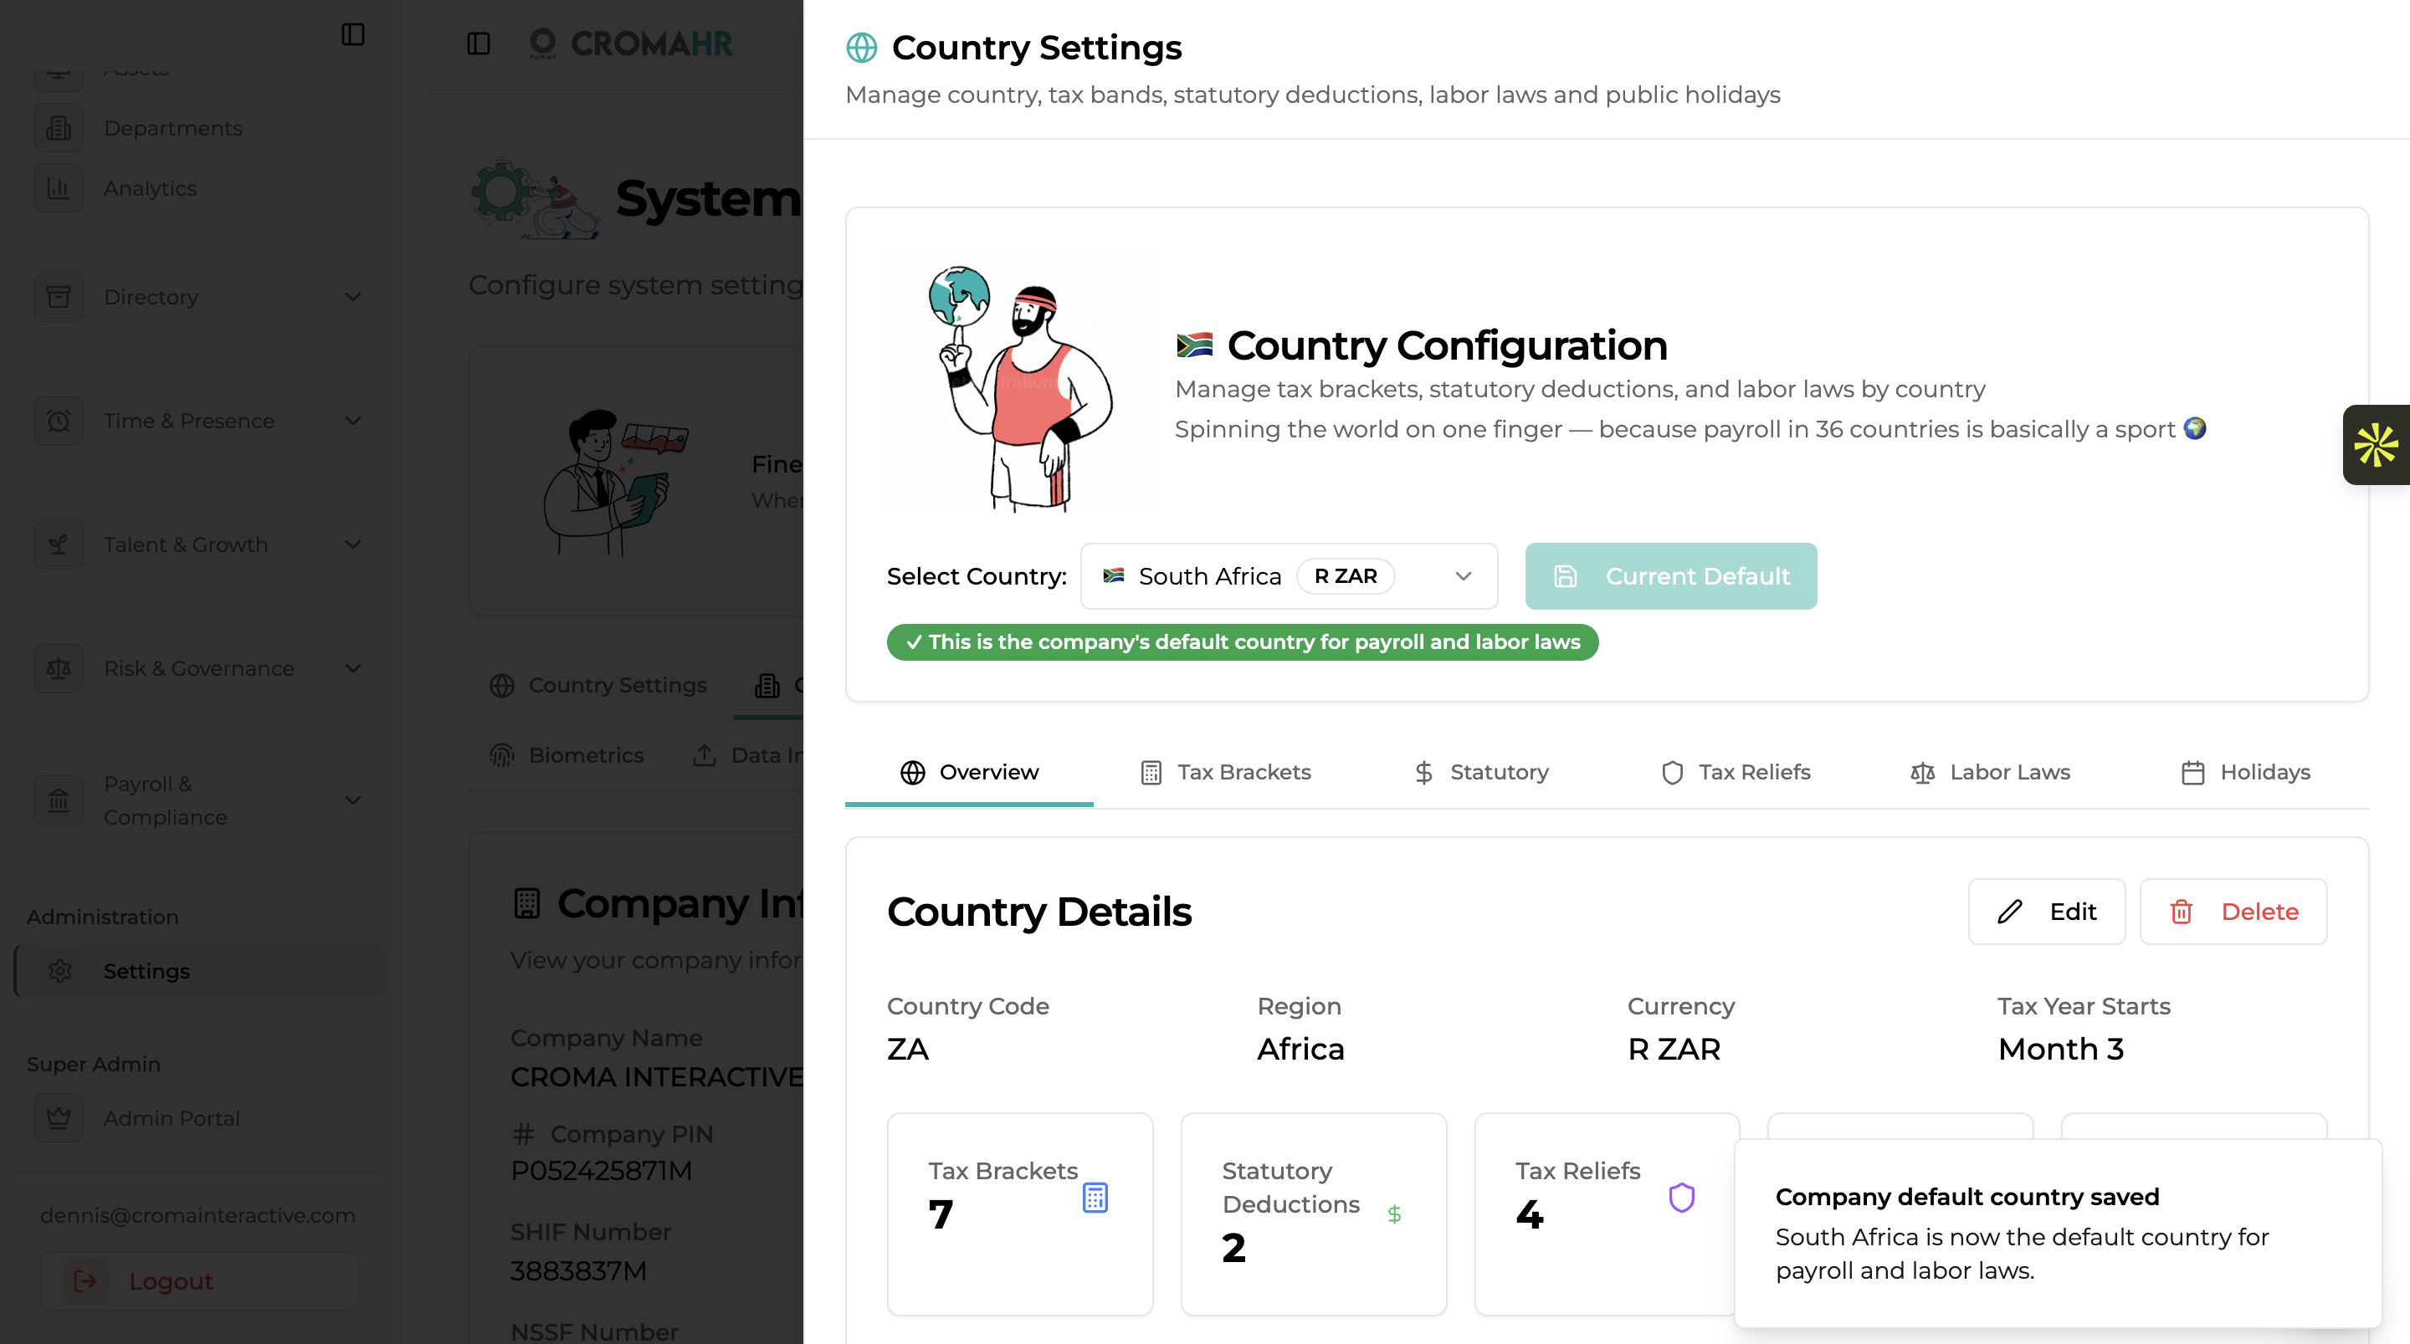Screen dimensions: 2410x1344
Task: Click the Country Code value ZA
Action: click(907, 1049)
